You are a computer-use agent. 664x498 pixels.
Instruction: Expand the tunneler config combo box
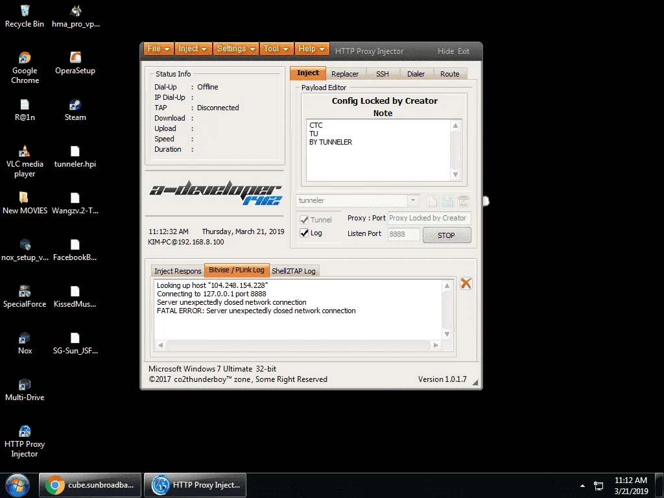[x=413, y=200]
